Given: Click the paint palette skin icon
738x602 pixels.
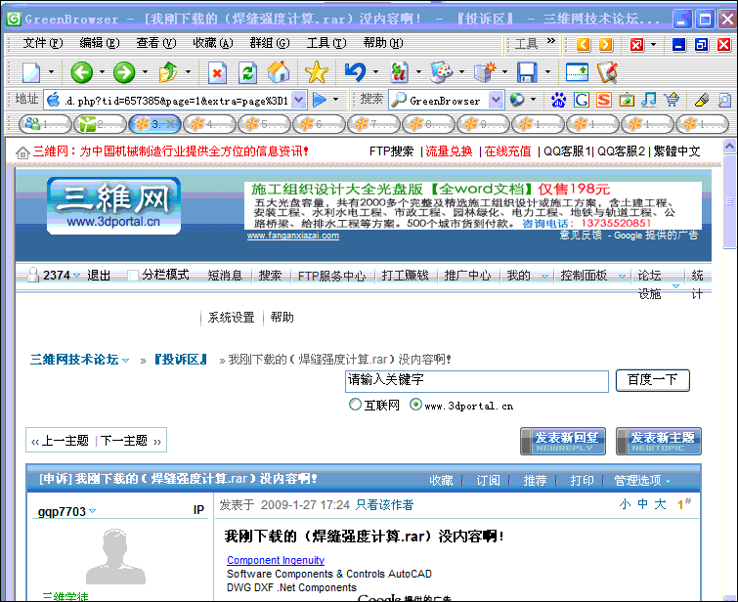Looking at the screenshot, I should (x=441, y=72).
